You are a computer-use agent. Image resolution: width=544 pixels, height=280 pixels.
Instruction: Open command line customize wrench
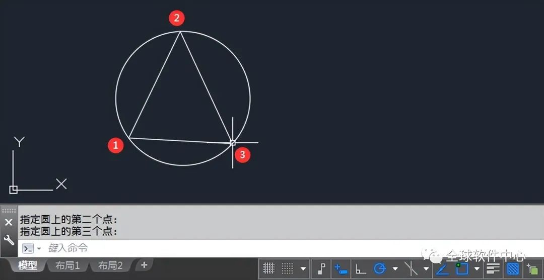(9, 240)
